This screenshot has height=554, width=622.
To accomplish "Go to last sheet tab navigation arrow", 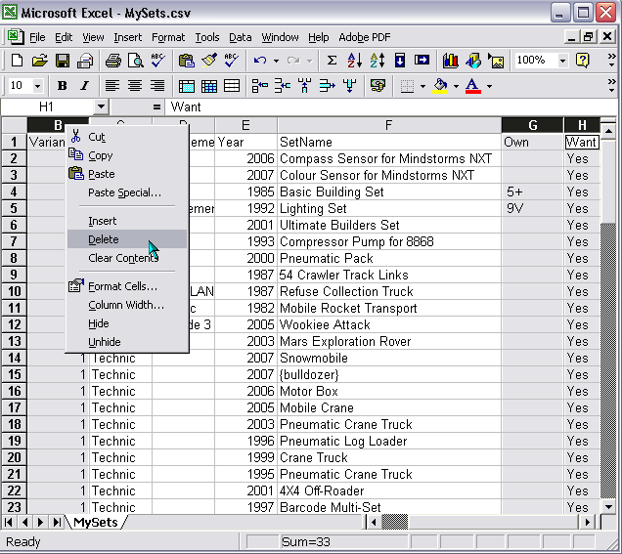I will point(57,523).
